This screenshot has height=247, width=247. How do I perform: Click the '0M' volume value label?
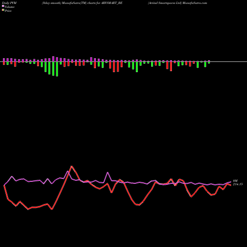pyautogui.click(x=235, y=181)
